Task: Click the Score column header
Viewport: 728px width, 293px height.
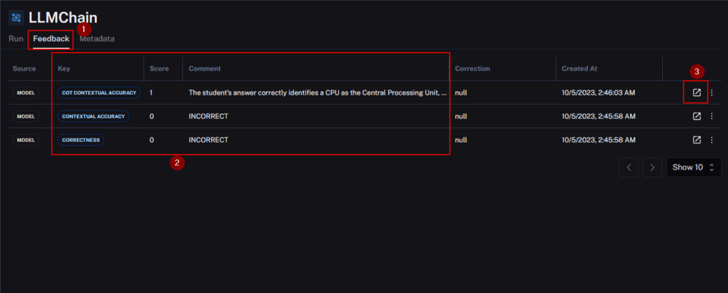Action: pyautogui.click(x=159, y=68)
